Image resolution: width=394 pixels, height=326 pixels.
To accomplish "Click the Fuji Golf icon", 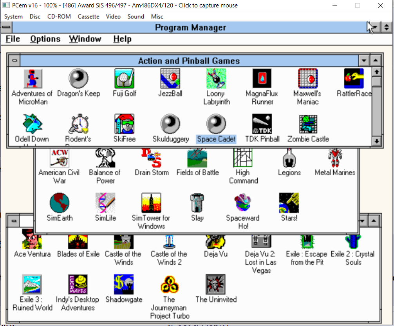I will click(x=125, y=79).
